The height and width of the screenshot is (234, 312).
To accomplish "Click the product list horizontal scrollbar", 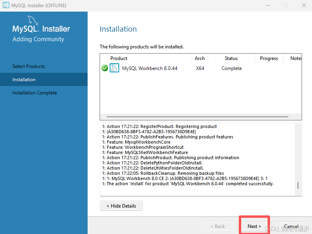I will [197, 117].
